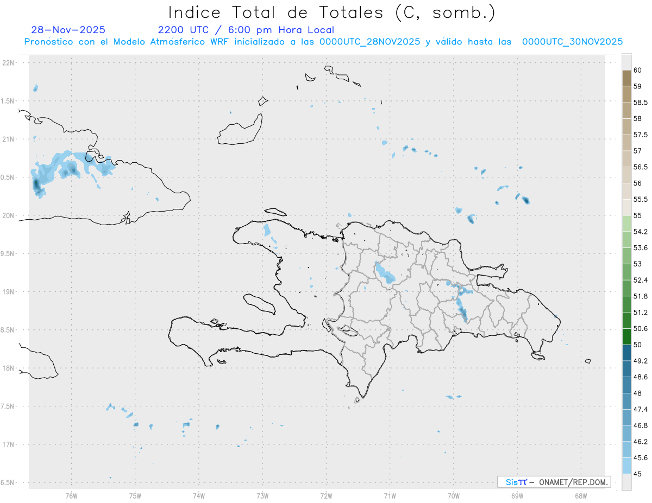The image size is (652, 503).
Task: Select the light blue colorbar band between 45.6 and 45
Action: [x=626, y=465]
